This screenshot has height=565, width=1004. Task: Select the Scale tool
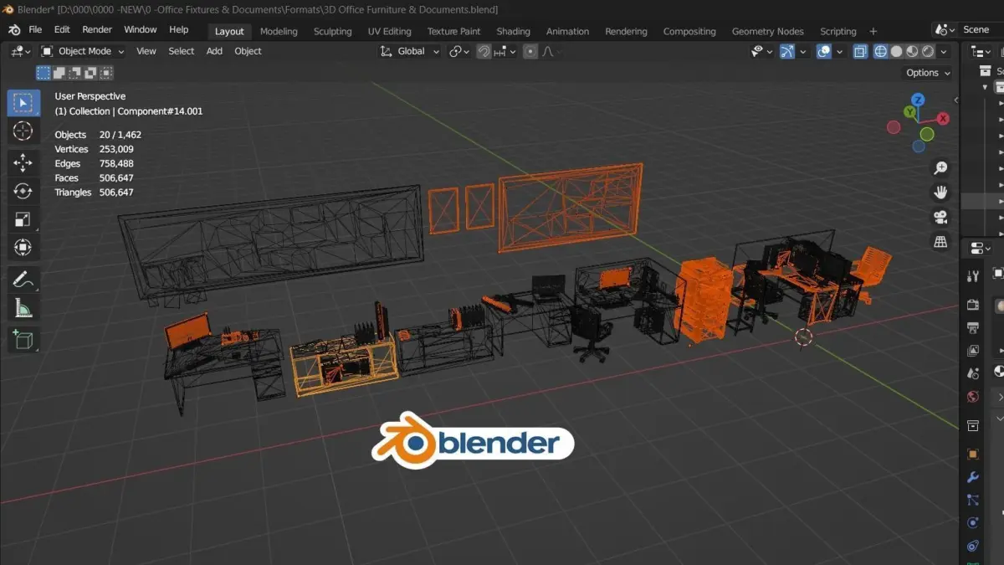tap(23, 220)
